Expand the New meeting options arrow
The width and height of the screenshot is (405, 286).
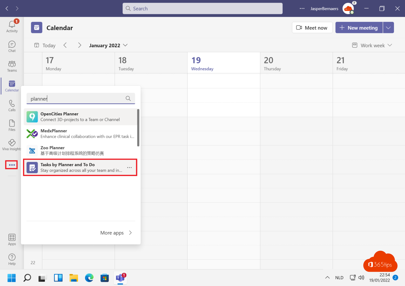coord(388,27)
